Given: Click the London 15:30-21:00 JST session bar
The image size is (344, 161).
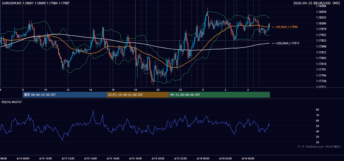Looking at the screenshot, I should pos(138,95).
